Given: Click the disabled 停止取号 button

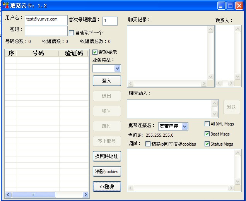Looking at the screenshot, I should (107, 141).
